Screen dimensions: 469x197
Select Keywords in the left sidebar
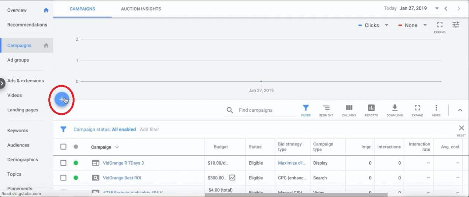click(18, 130)
